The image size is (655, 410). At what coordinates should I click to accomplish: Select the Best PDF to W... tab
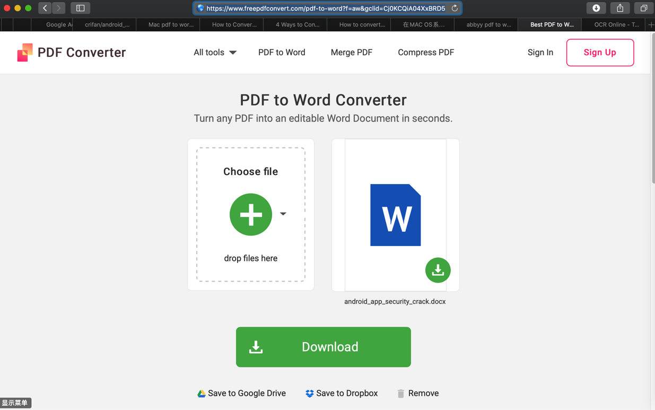point(551,24)
